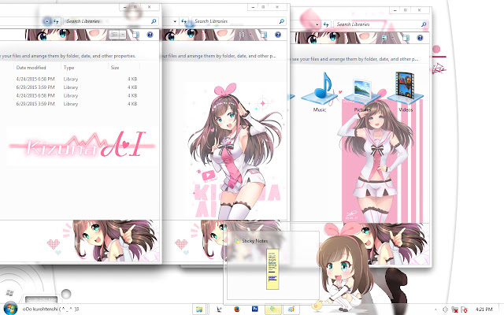The width and height of the screenshot is (504, 315).
Task: Show preview pane in left Libraries window
Action: (x=136, y=35)
